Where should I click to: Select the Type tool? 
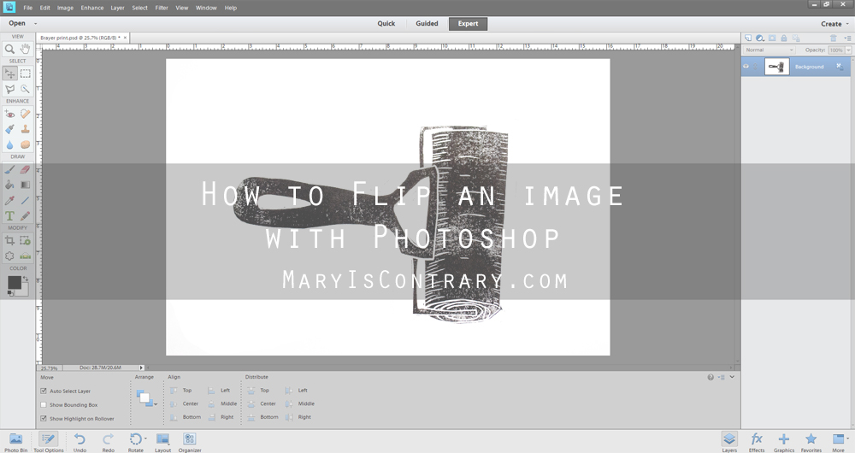[9, 216]
